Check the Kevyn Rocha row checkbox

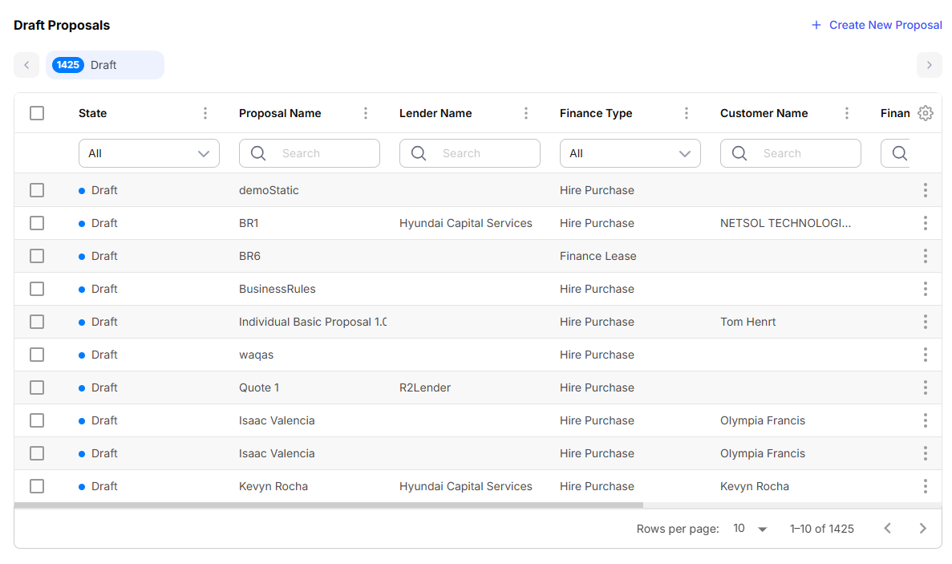pos(37,485)
